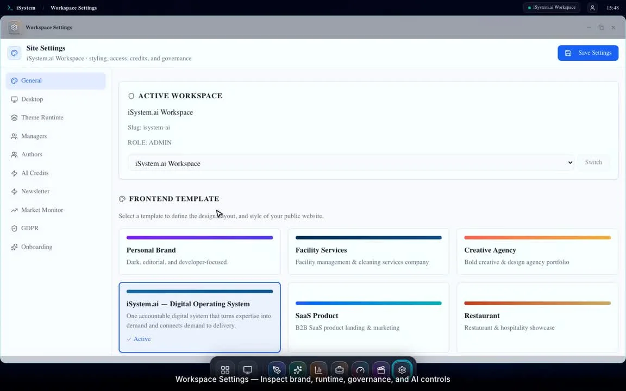The height and width of the screenshot is (391, 626).
Task: Open the General settings section
Action: coord(56,80)
